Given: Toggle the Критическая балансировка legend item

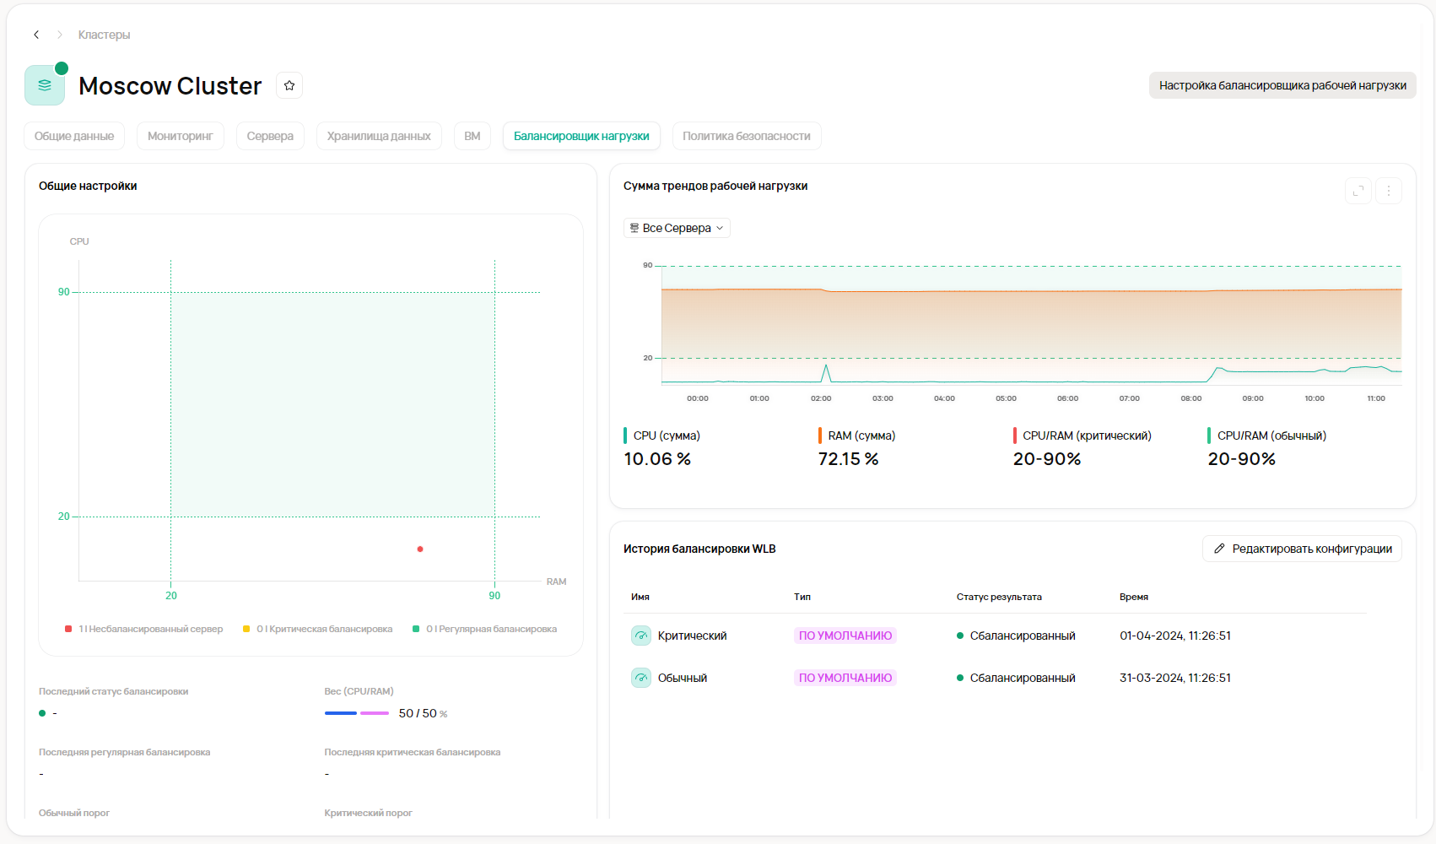Looking at the screenshot, I should [317, 629].
